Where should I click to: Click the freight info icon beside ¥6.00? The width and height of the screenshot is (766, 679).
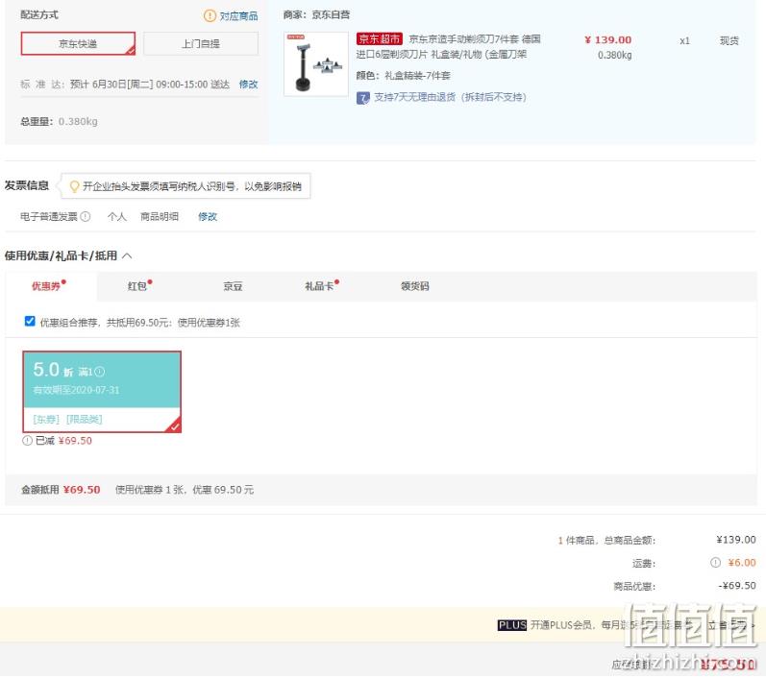tap(715, 563)
